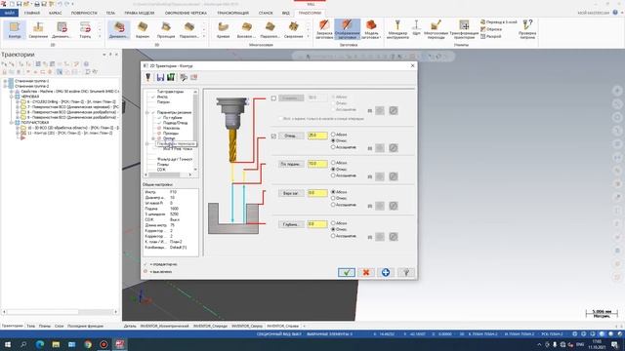Open Google Chrome from the taskbar
The width and height of the screenshot is (625, 351).
click(88, 344)
